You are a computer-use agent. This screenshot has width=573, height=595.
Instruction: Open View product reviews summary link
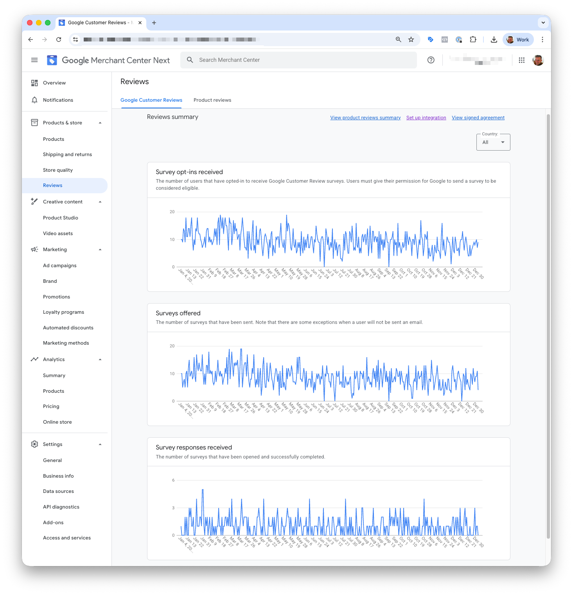click(x=365, y=118)
